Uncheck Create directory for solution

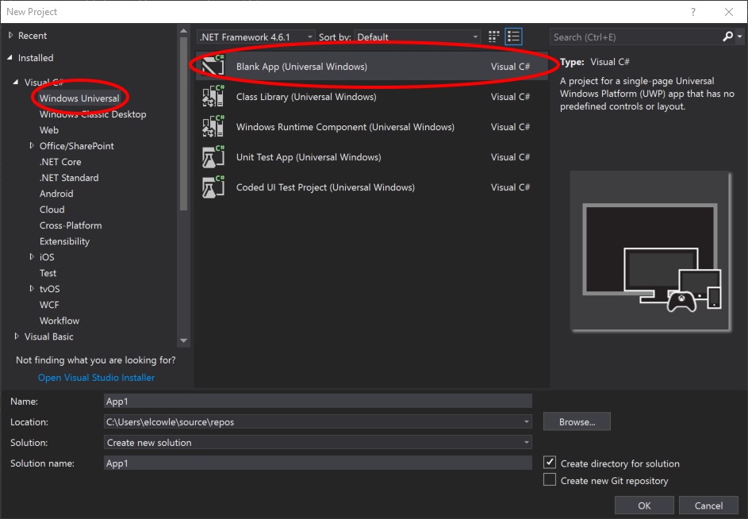click(549, 463)
